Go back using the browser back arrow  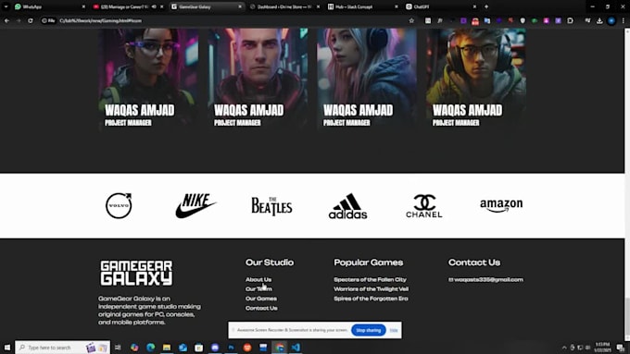(x=6, y=20)
